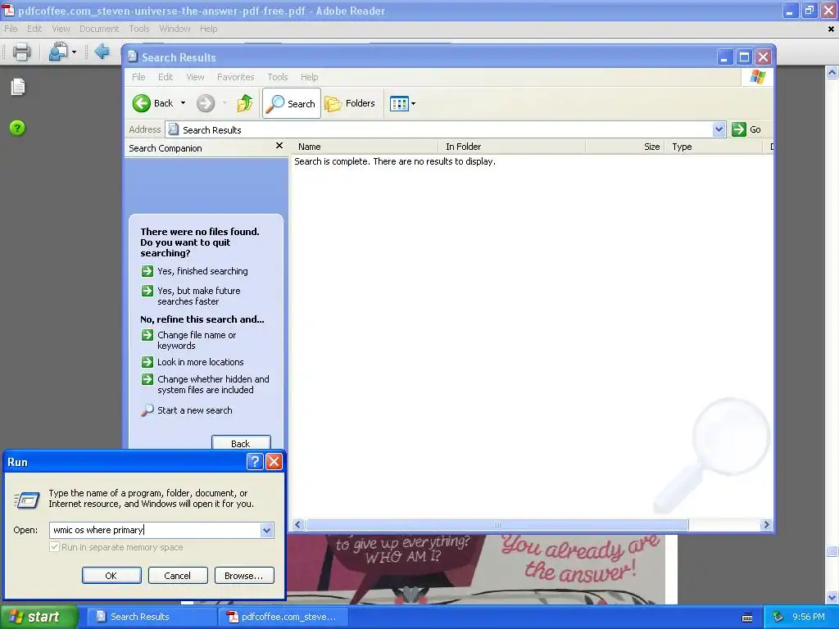Image resolution: width=839 pixels, height=629 pixels.
Task: Click arrow icon beside 'Yes, finished searching'
Action: click(147, 271)
